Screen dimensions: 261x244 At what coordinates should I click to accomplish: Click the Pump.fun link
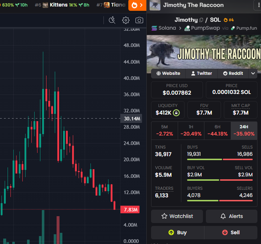coord(244,28)
